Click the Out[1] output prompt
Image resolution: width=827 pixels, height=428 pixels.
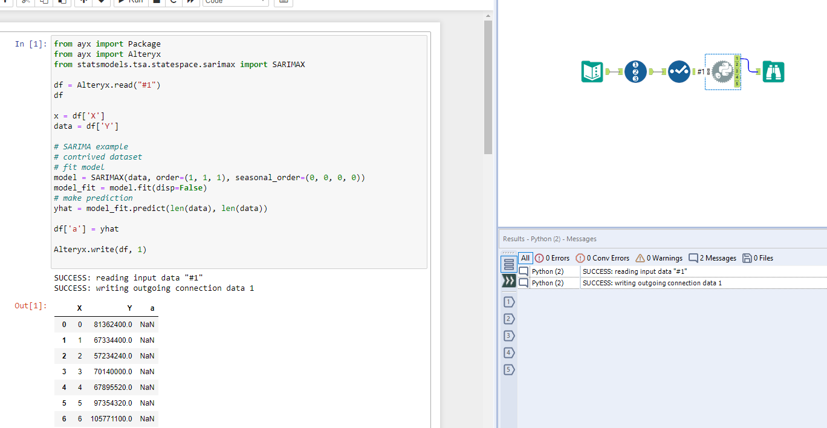(x=30, y=306)
